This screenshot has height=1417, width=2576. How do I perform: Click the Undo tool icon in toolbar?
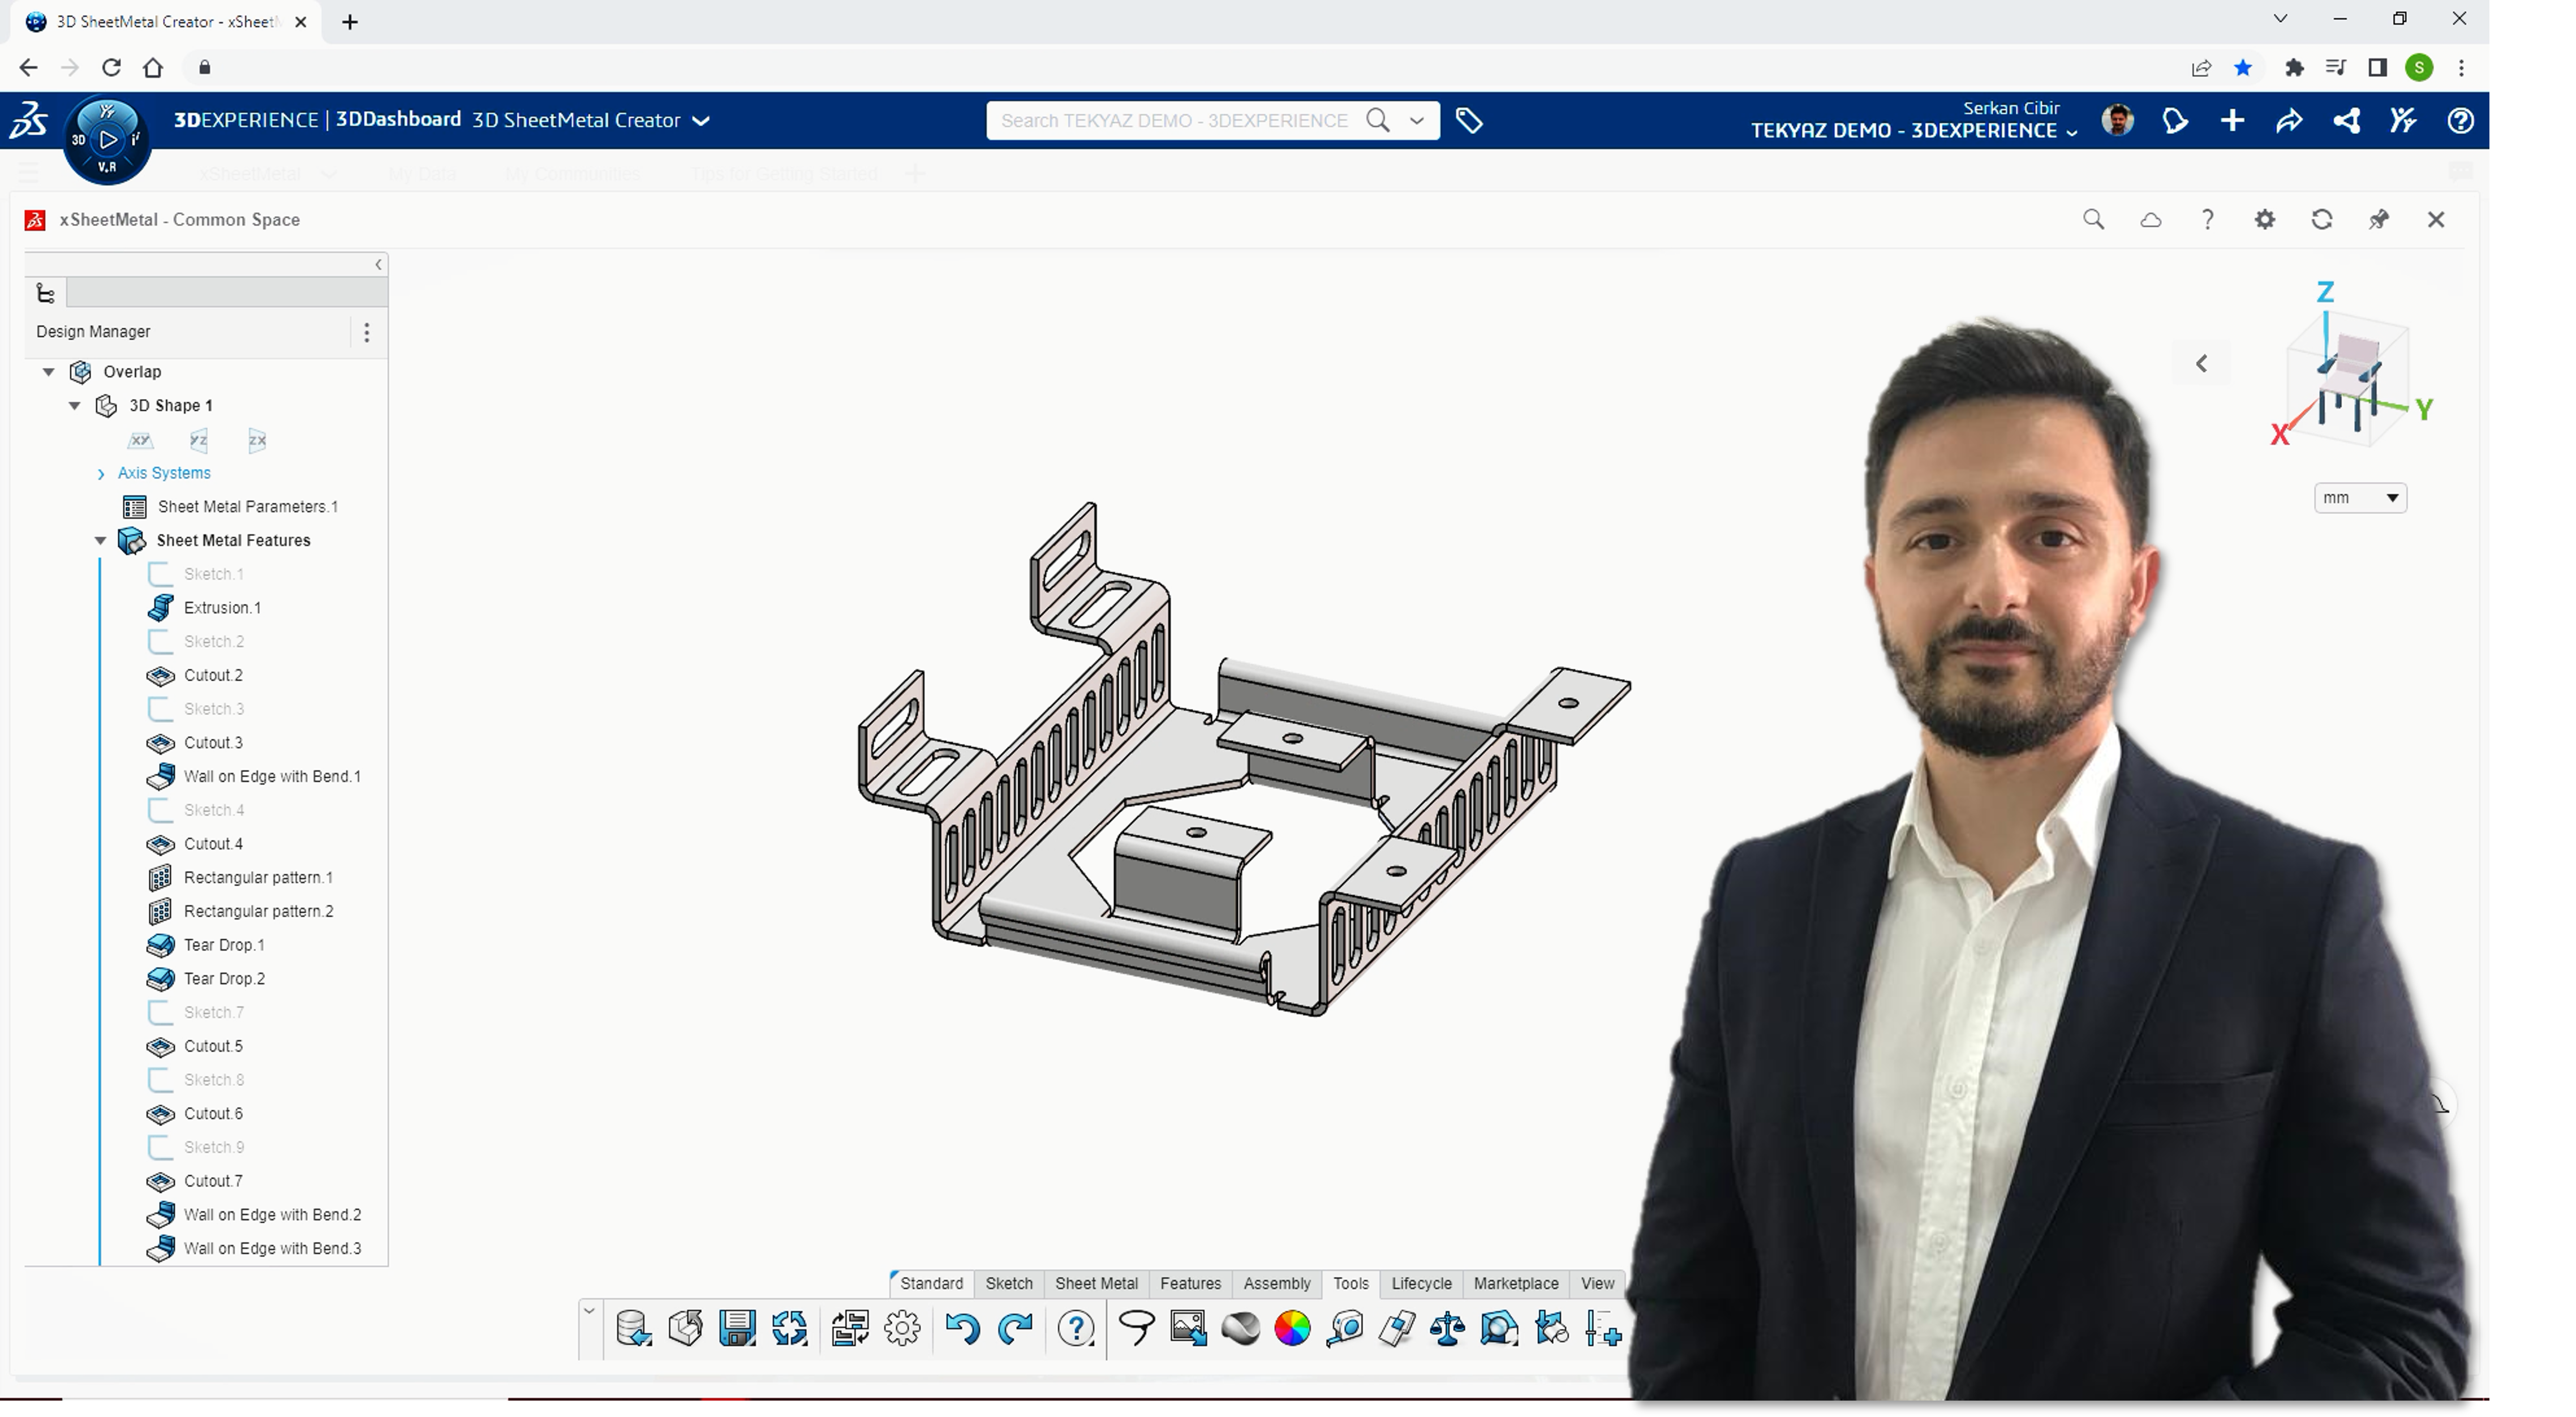(x=961, y=1330)
